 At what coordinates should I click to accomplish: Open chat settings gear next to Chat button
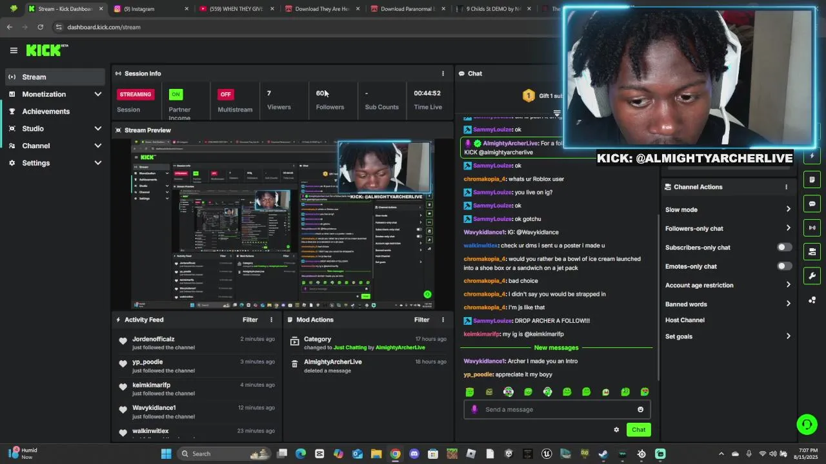pyautogui.click(x=616, y=430)
